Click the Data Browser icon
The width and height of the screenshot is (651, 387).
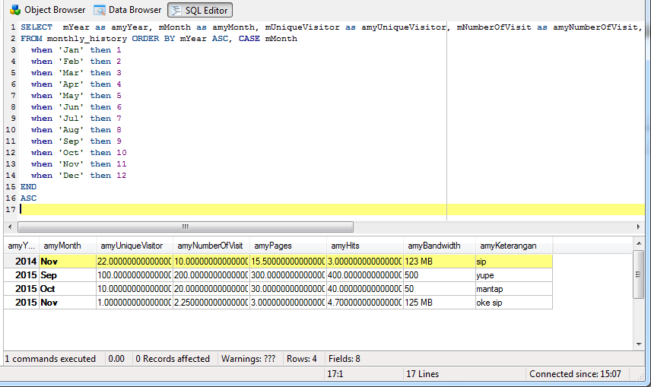coord(100,10)
